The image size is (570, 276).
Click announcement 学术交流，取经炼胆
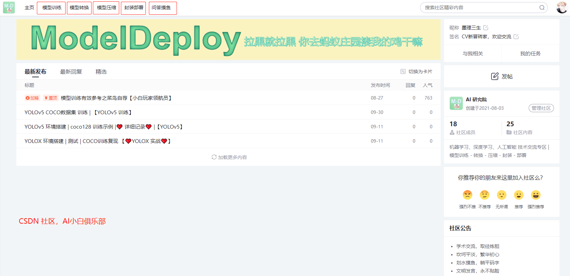pyautogui.click(x=478, y=246)
